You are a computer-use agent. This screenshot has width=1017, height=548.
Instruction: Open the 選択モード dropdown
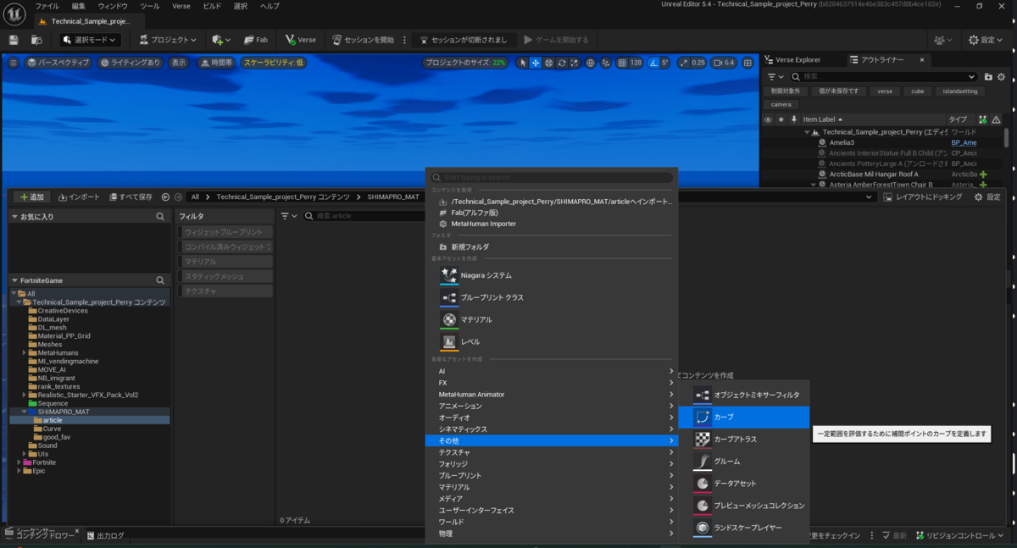pyautogui.click(x=89, y=40)
